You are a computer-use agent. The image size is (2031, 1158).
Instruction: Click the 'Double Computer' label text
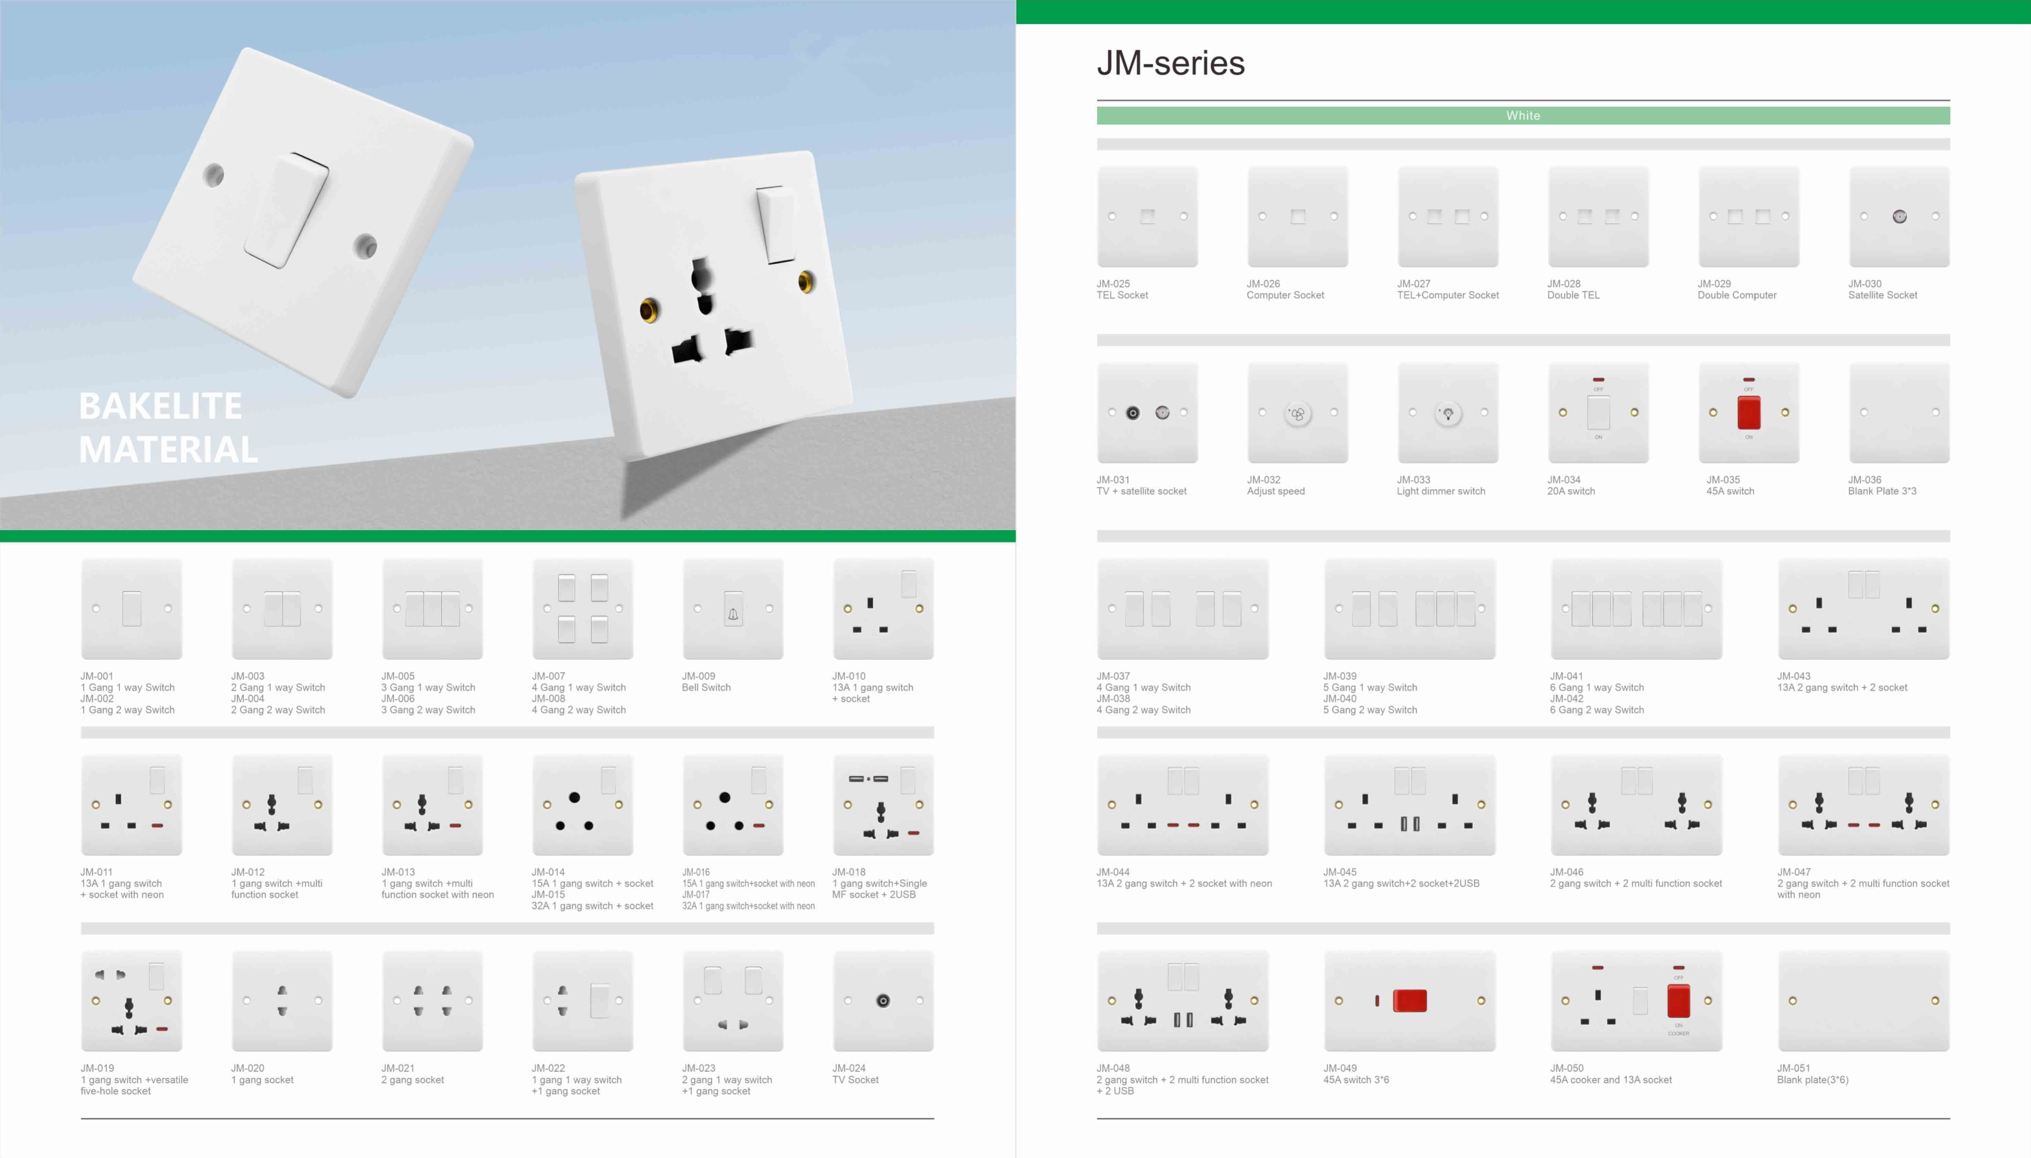coord(1736,295)
